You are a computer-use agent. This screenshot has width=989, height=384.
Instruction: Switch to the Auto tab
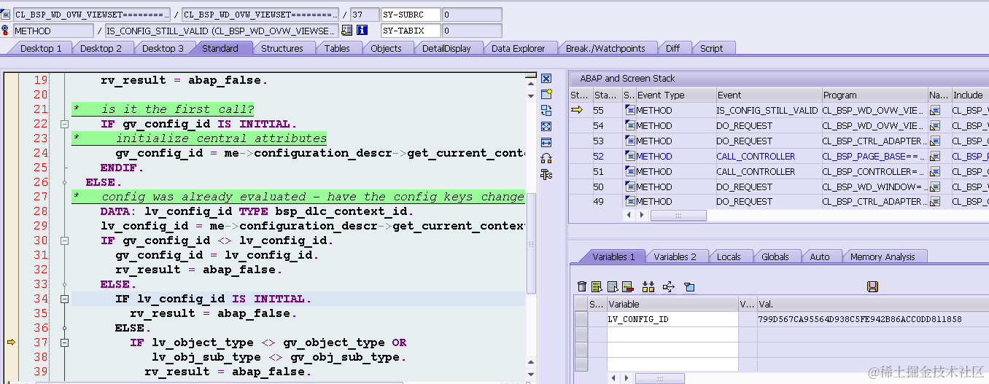820,256
